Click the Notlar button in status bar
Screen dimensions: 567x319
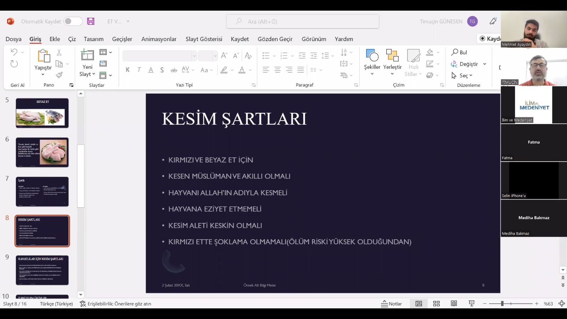coord(392,304)
